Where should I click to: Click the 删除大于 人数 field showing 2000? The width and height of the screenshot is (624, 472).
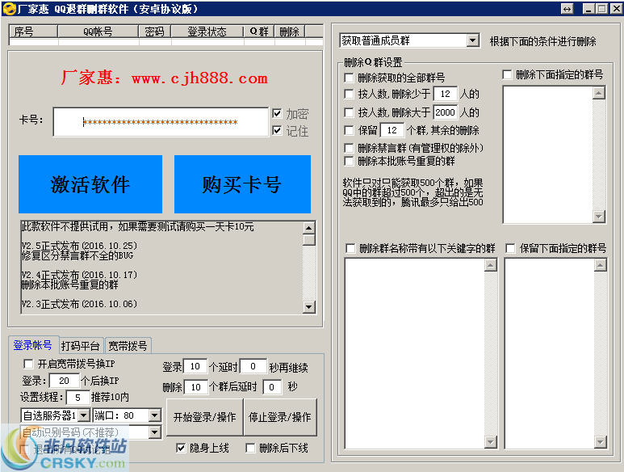tap(446, 112)
